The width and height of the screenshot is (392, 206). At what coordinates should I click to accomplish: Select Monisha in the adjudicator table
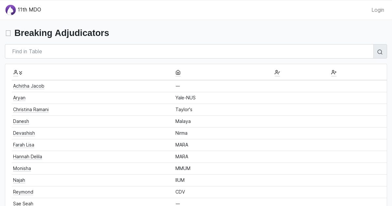(22, 168)
